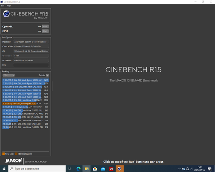Open the Mail app from the taskbar
This screenshot has height=172, width=215.
click(x=103, y=169)
